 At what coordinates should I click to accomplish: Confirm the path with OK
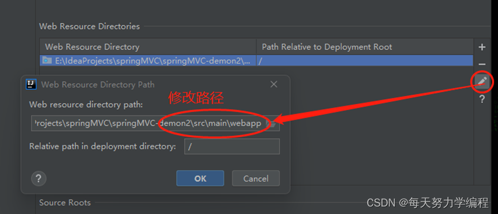pos(200,178)
